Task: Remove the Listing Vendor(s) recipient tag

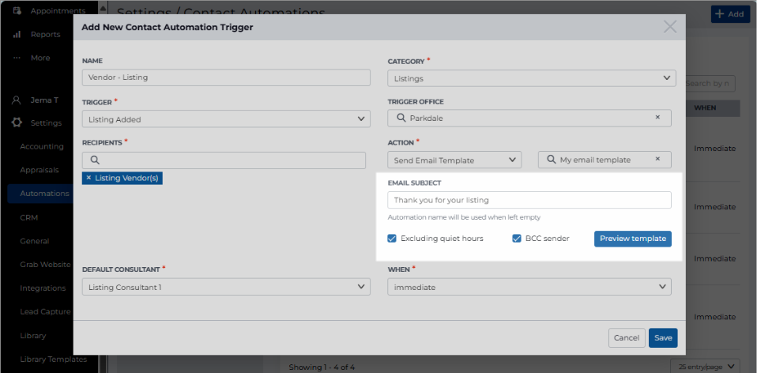Action: pyautogui.click(x=89, y=178)
